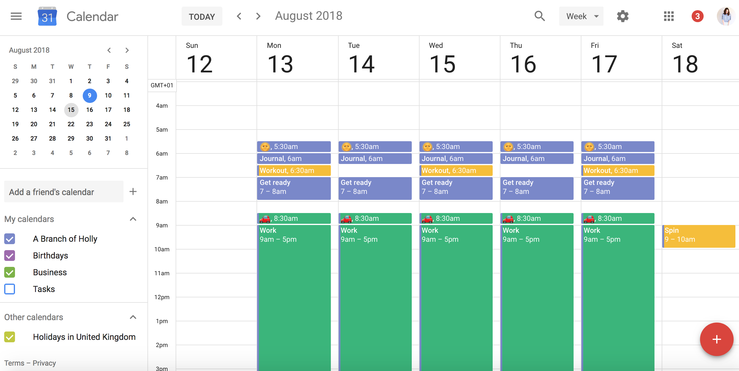
Task: Collapse the My calendars section
Action: [133, 219]
